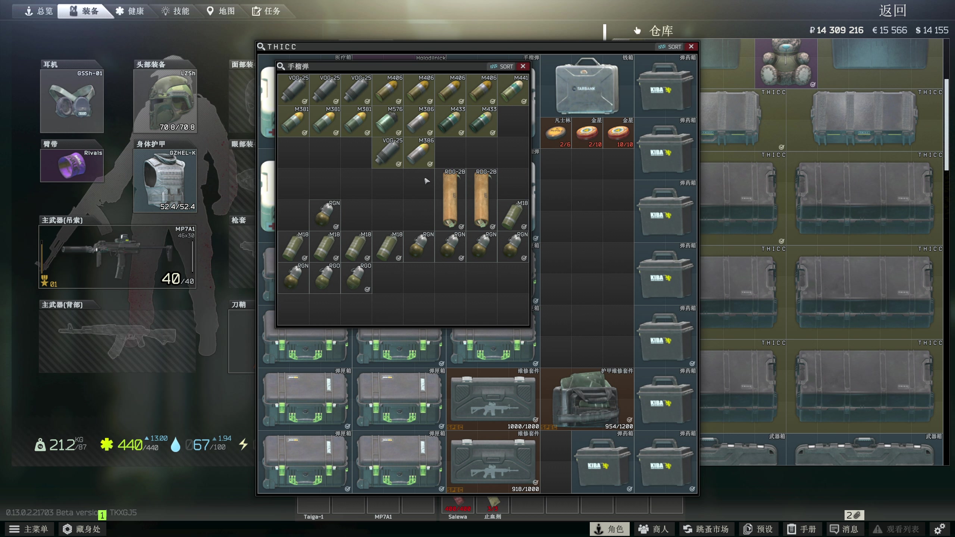Open the settings gear icon
The image size is (955, 537).
coord(939,529)
